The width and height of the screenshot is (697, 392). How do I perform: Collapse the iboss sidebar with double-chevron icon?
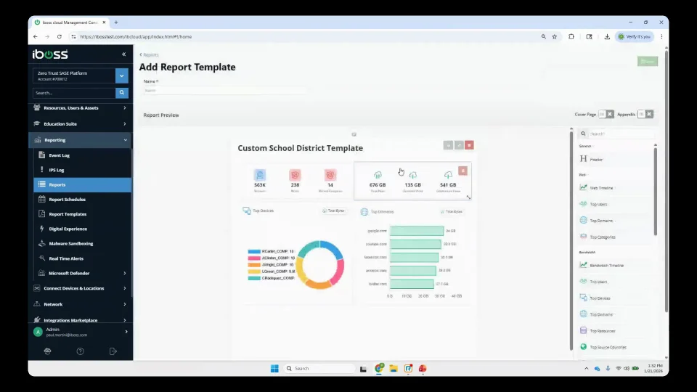(123, 54)
